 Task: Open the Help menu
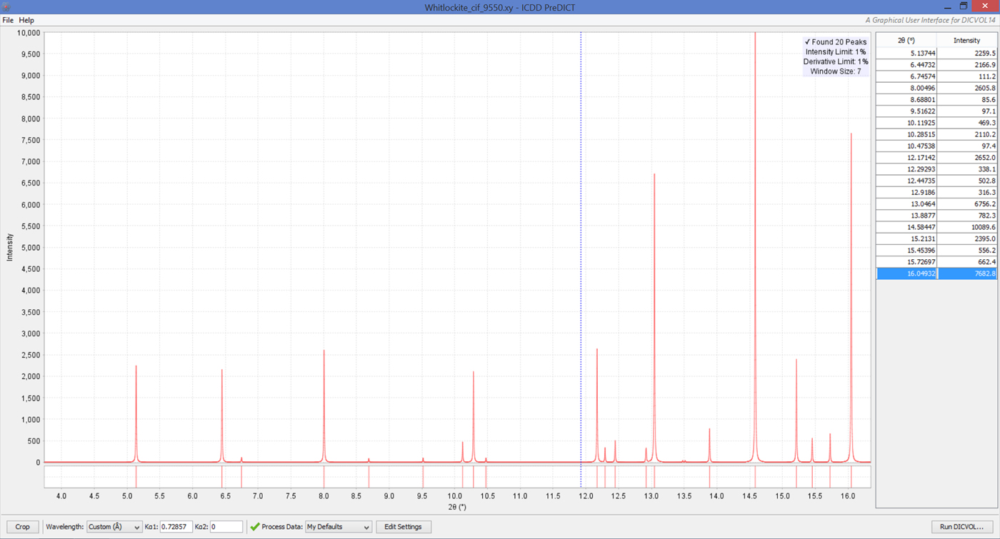(26, 20)
